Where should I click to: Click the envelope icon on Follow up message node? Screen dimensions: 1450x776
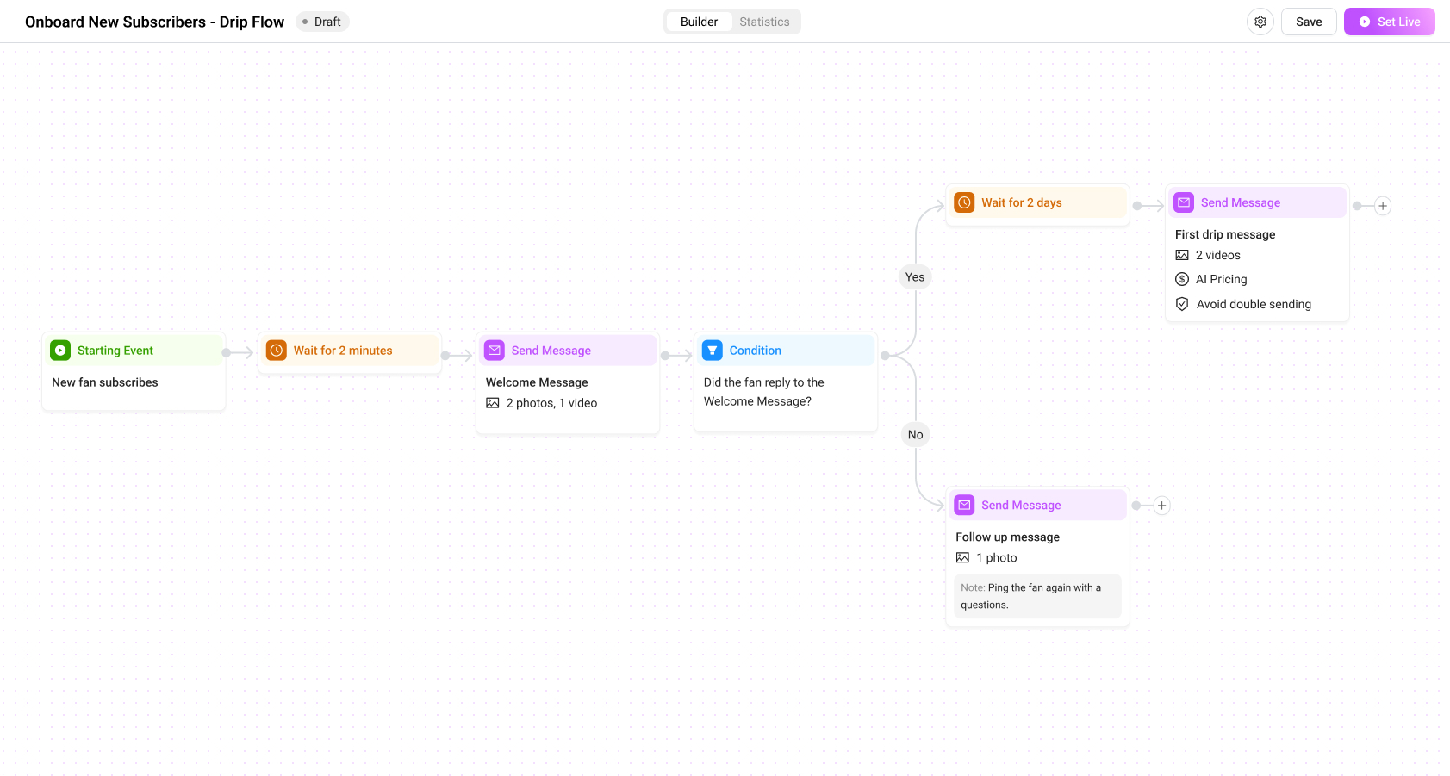pos(965,505)
